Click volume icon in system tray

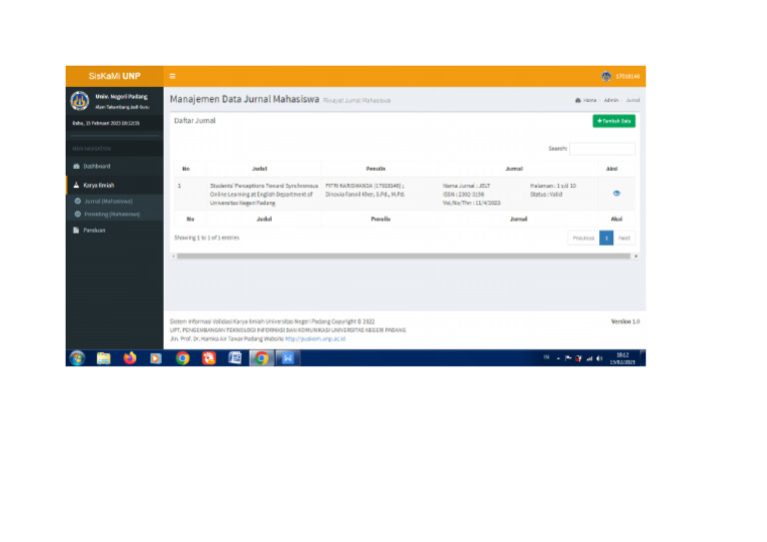(x=599, y=358)
